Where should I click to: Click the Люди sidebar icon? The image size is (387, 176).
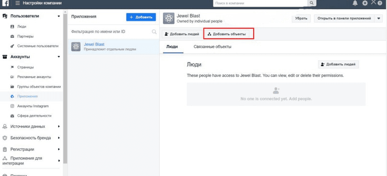point(12,27)
